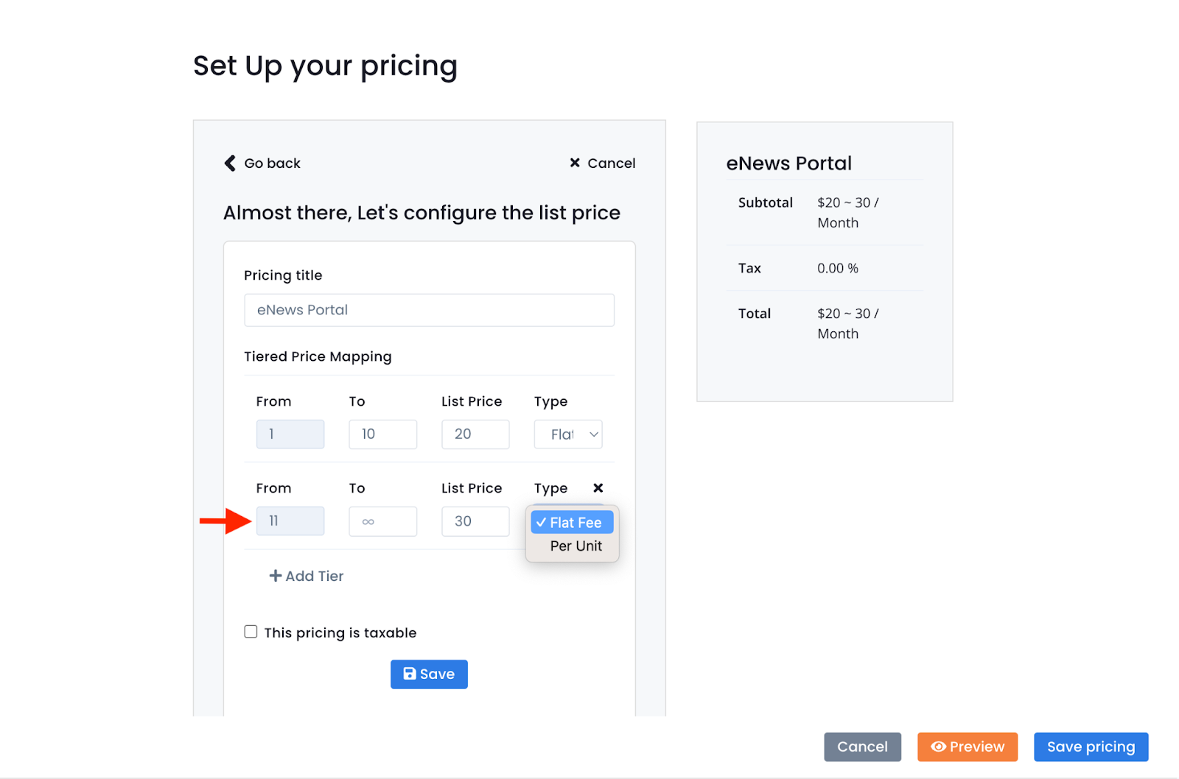Click second tier List Price field 30
The height and width of the screenshot is (779, 1179).
[475, 521]
